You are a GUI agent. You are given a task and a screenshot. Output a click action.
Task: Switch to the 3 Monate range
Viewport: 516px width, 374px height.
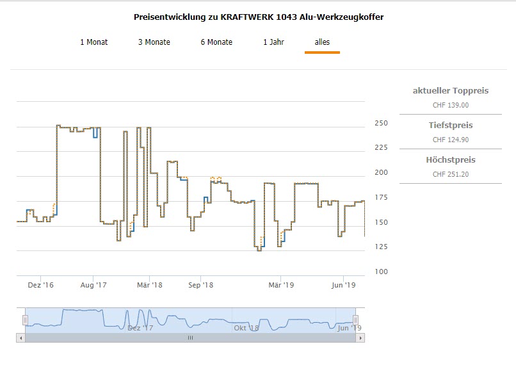pyautogui.click(x=154, y=42)
